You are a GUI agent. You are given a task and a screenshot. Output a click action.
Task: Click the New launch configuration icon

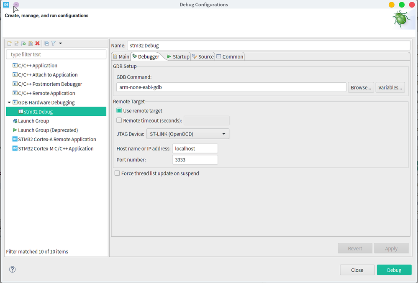point(10,43)
